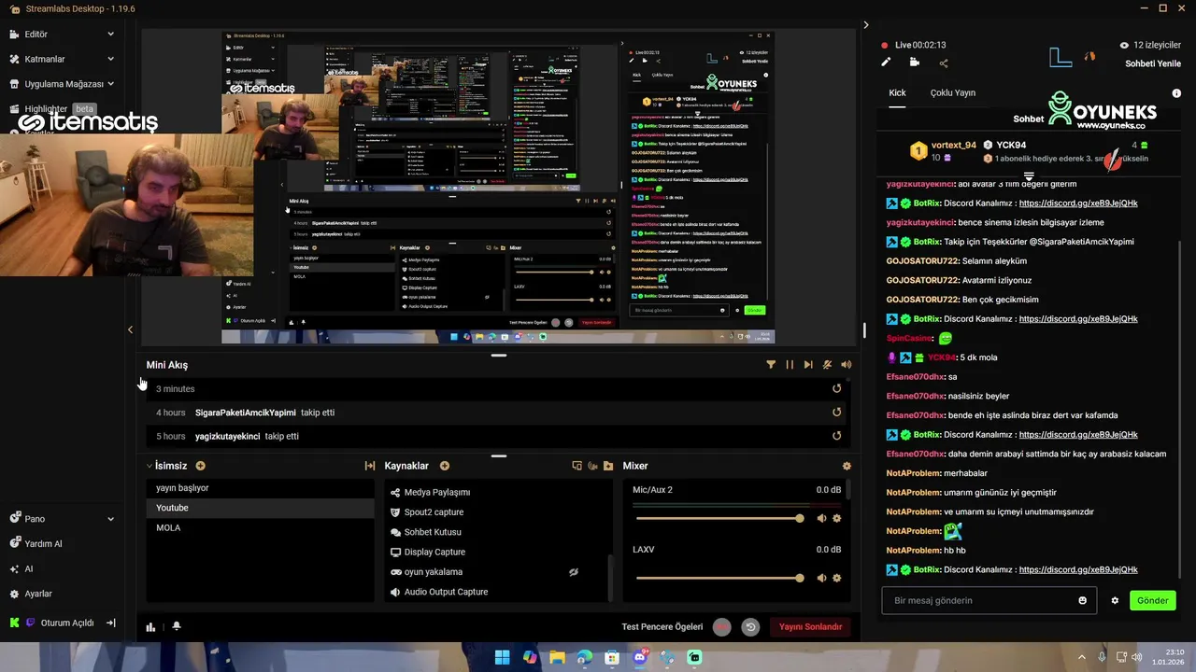The height and width of the screenshot is (672, 1196).
Task: Open the chat info icon
Action: [x=1176, y=93]
